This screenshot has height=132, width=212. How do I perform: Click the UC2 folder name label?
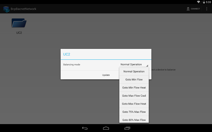tap(19, 33)
